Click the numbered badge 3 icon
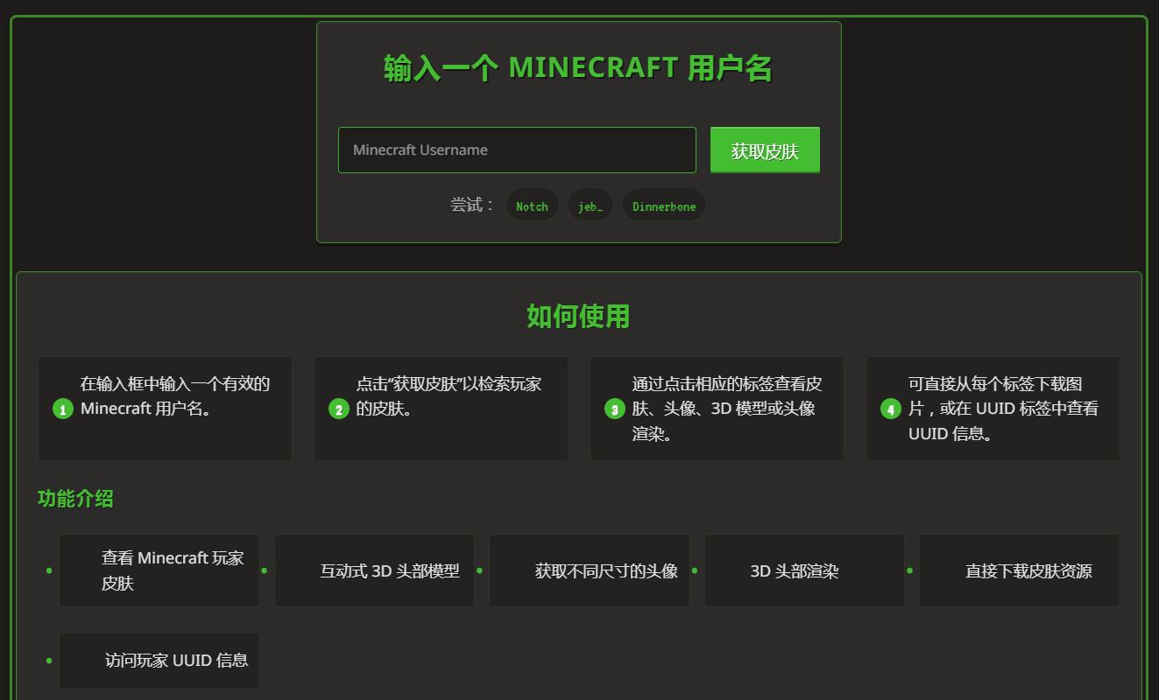The width and height of the screenshot is (1159, 700). pos(614,409)
